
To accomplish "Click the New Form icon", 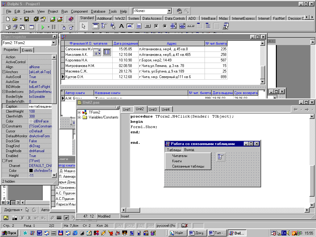I will click(32, 27).
